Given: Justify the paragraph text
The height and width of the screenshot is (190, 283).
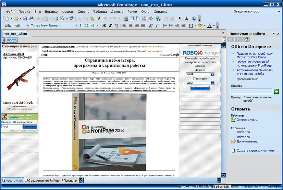Looking at the screenshot, I should 143,26.
